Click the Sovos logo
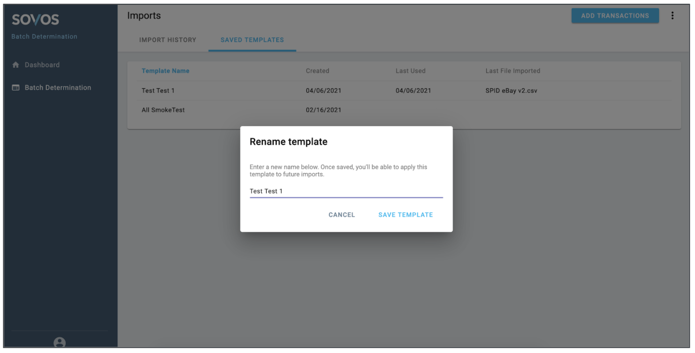The height and width of the screenshot is (353, 695). (x=35, y=20)
